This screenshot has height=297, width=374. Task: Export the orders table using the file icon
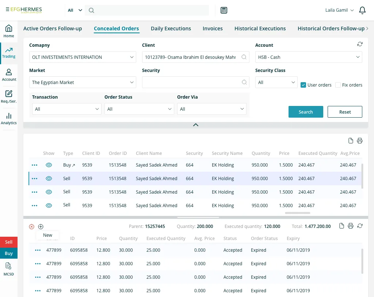click(x=351, y=140)
